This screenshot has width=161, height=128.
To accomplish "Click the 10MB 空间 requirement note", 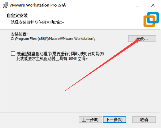I will (x=78, y=59).
